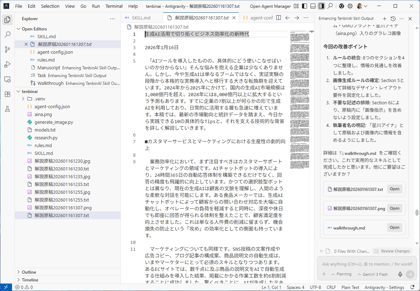Image resolution: width=420 pixels, height=291 pixels.
Task: Toggle the agent side panel layout button
Action: tap(321, 6)
